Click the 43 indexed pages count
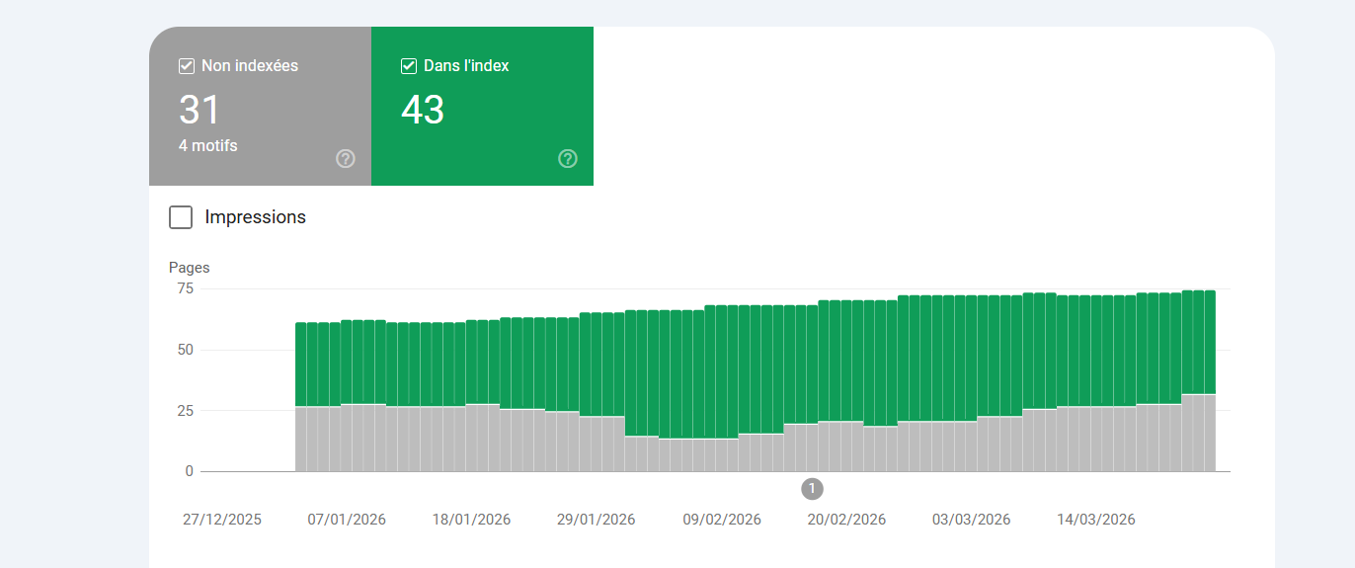 423,110
